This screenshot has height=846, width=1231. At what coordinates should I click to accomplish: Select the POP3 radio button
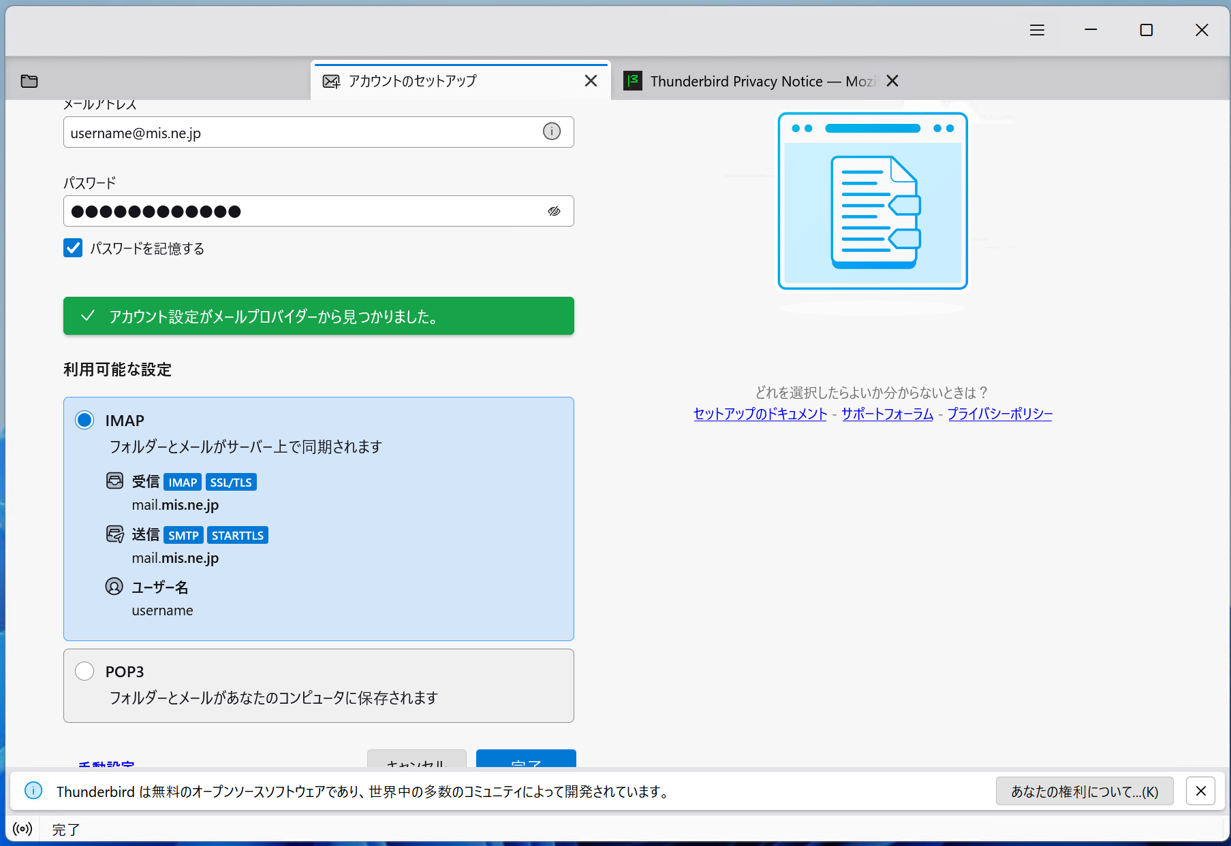point(84,671)
